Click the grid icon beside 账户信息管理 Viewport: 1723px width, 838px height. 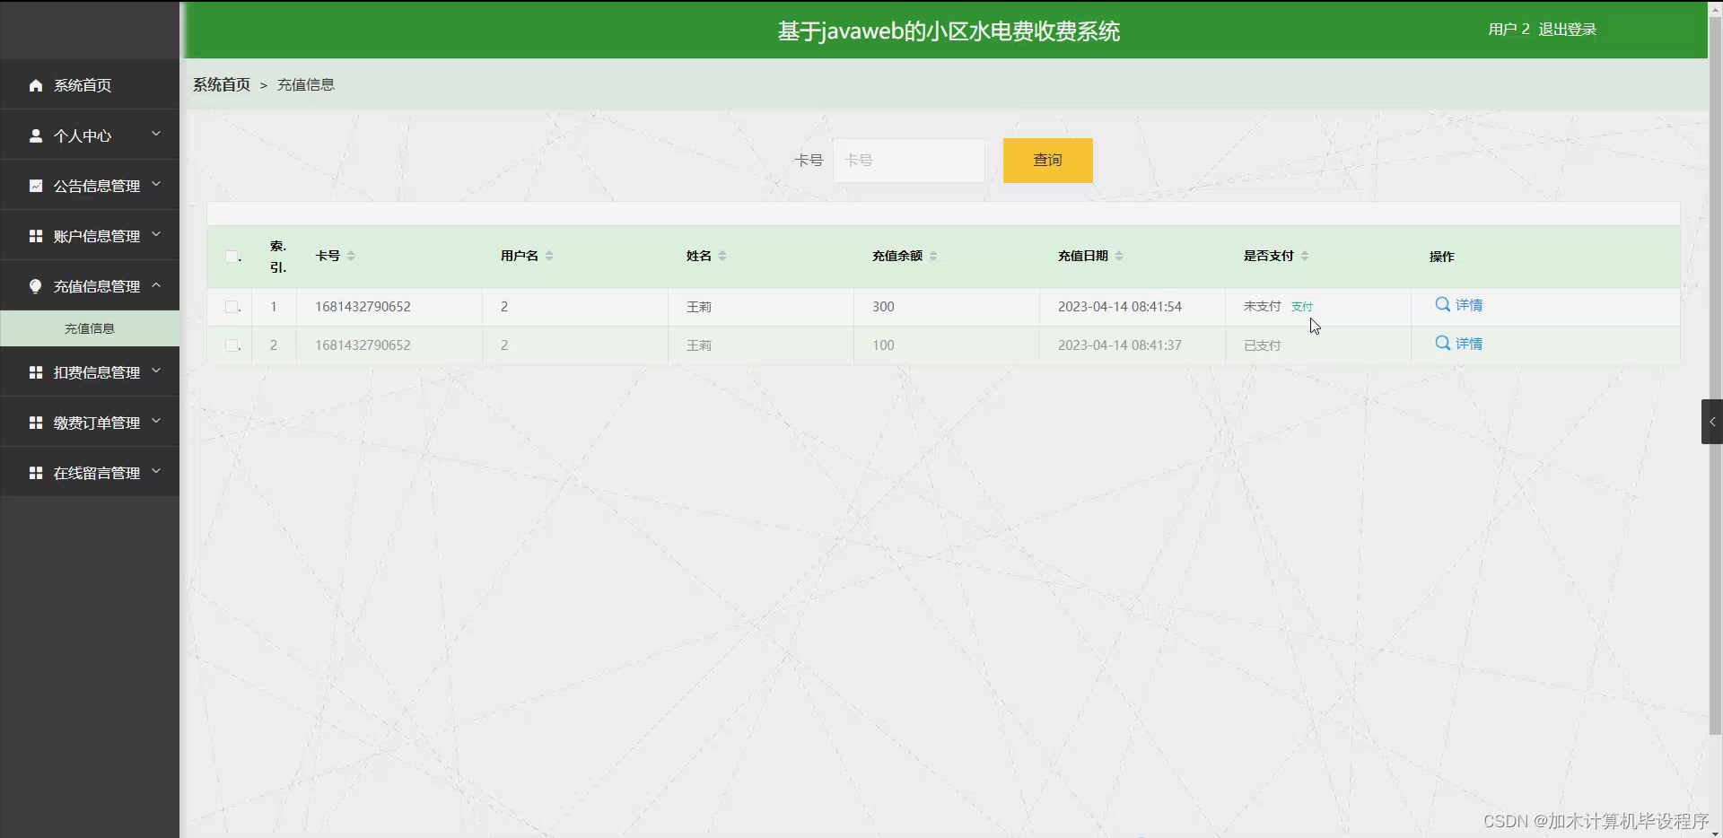[36, 236]
